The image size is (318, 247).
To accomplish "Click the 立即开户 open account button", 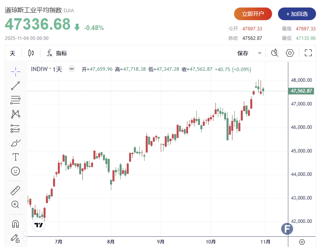I will (x=253, y=14).
